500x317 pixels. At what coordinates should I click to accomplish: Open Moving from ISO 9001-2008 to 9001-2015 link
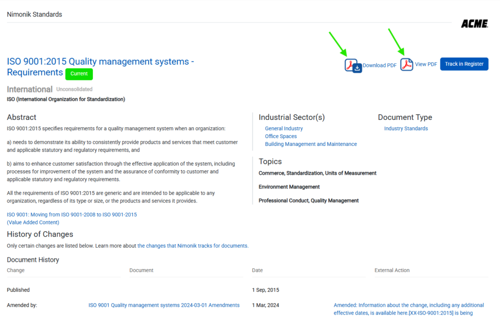(72, 215)
